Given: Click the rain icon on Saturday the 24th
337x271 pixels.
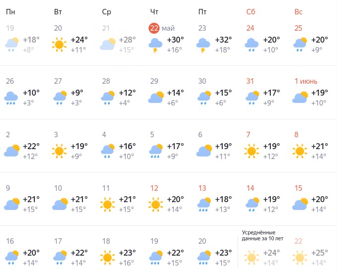Looking at the screenshot, I should 252,45.
